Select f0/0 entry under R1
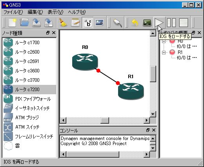 pyautogui.click(x=187, y=57)
